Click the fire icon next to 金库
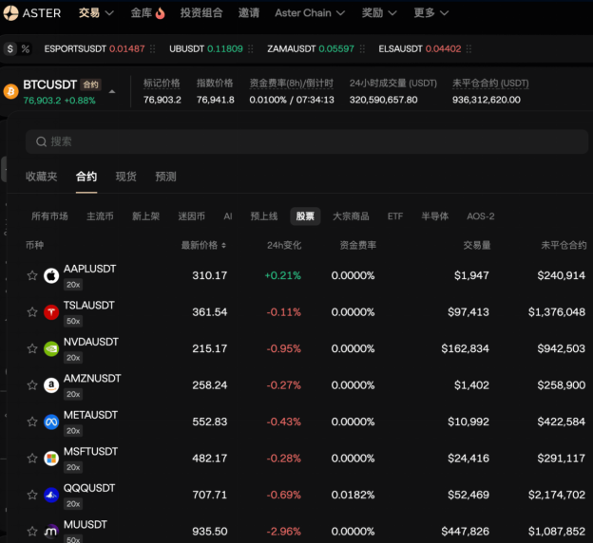Image resolution: width=593 pixels, height=543 pixels. coord(161,13)
